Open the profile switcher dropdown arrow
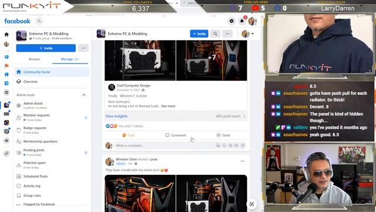This screenshot has width=376, height=212. [x=253, y=34]
